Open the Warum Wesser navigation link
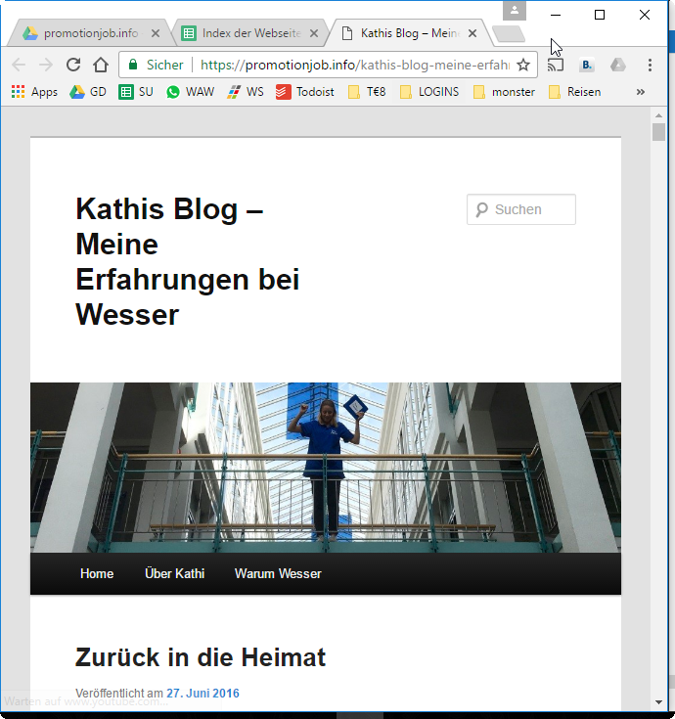Viewport: 675px width, 719px height. tap(278, 574)
